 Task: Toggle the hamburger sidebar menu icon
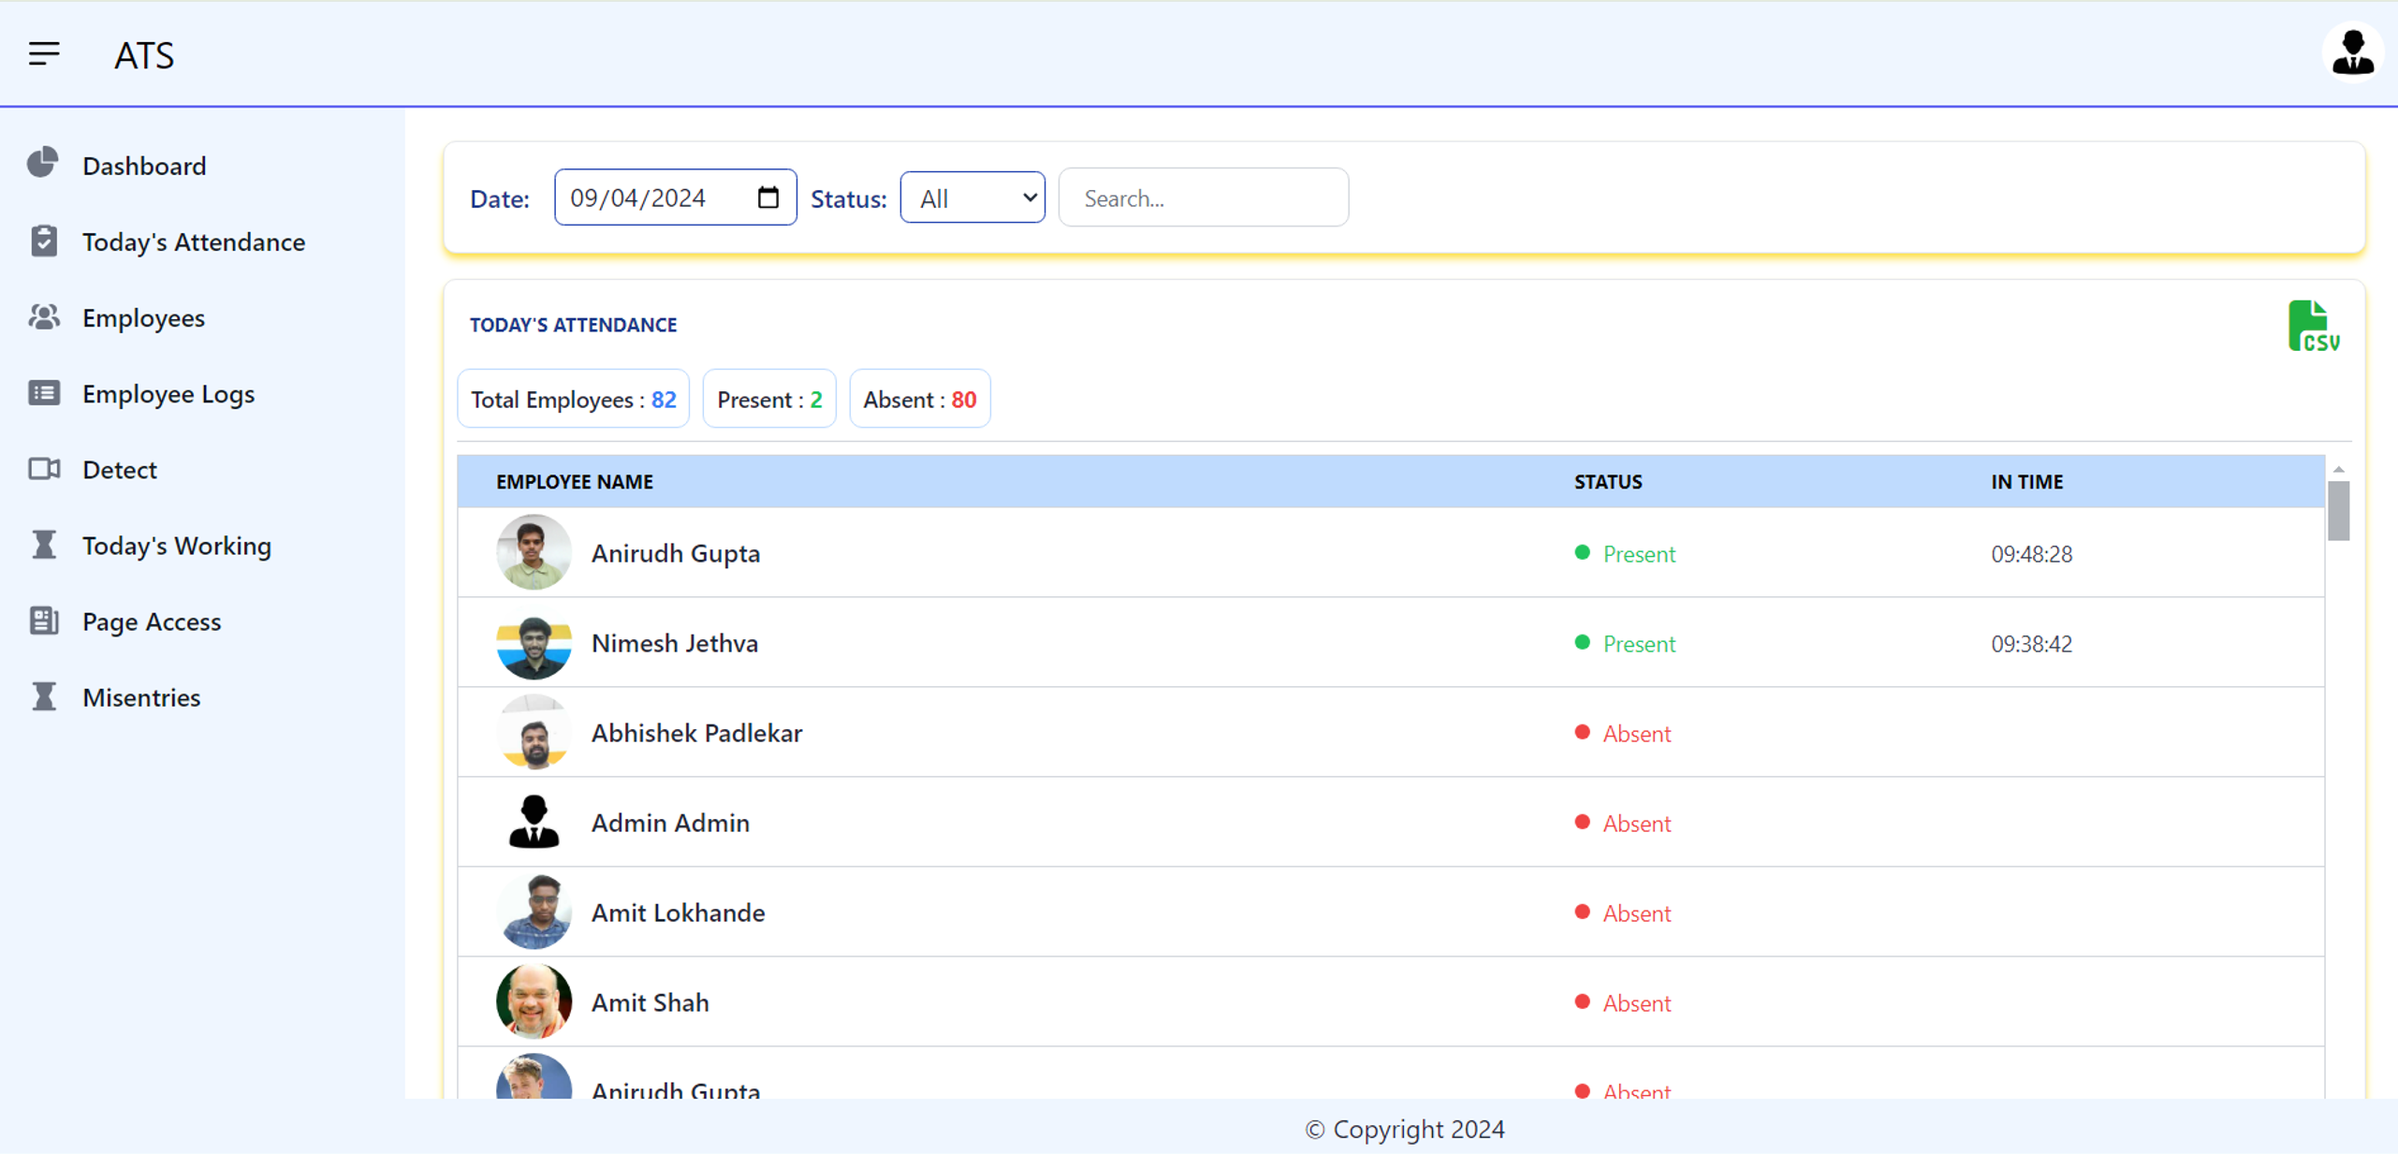coord(44,54)
